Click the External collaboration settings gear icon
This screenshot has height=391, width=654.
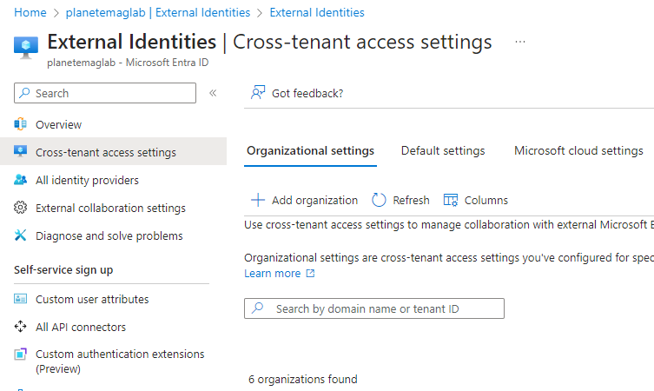coord(21,208)
